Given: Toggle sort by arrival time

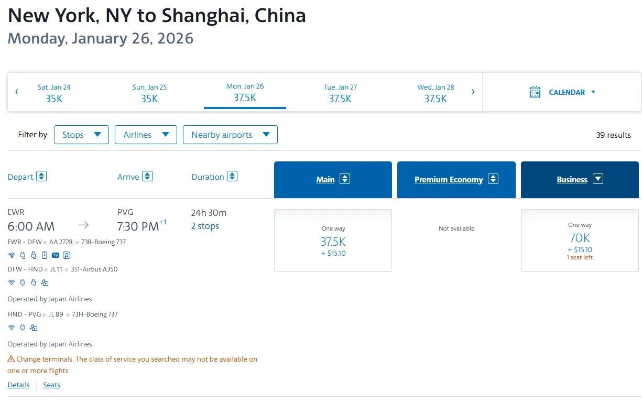Looking at the screenshot, I should tap(147, 177).
